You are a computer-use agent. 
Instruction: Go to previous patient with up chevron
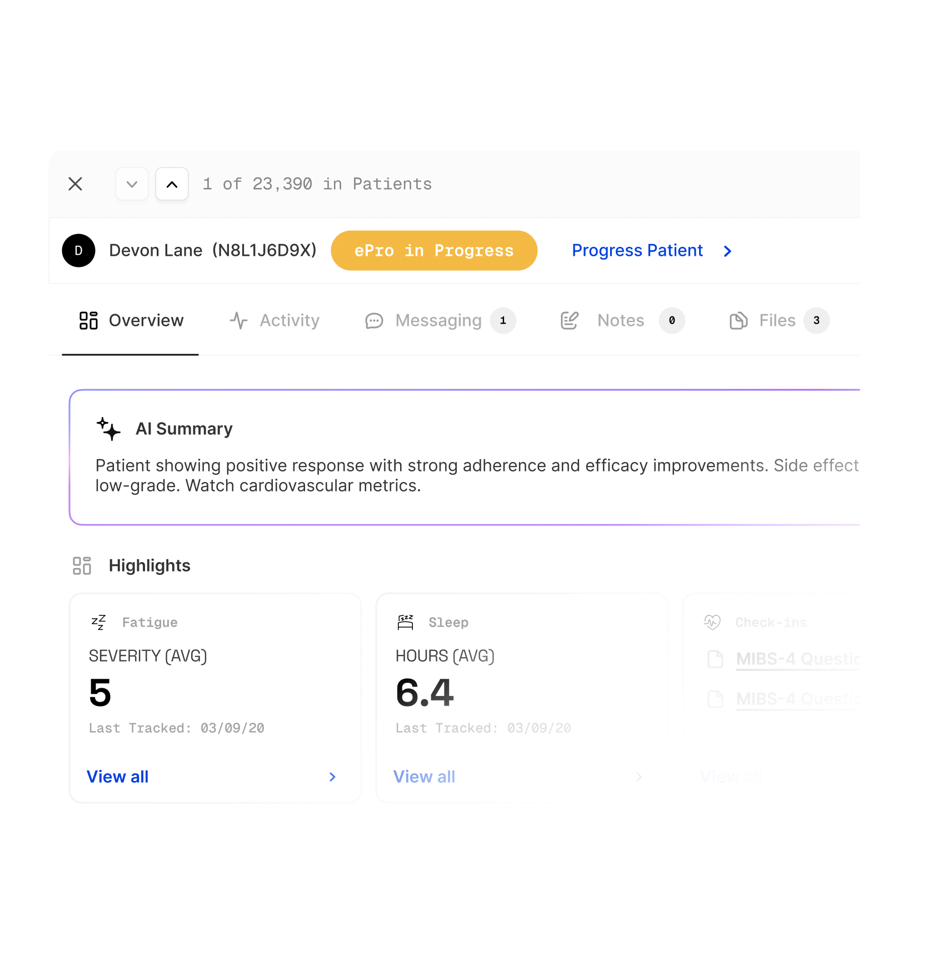[172, 184]
